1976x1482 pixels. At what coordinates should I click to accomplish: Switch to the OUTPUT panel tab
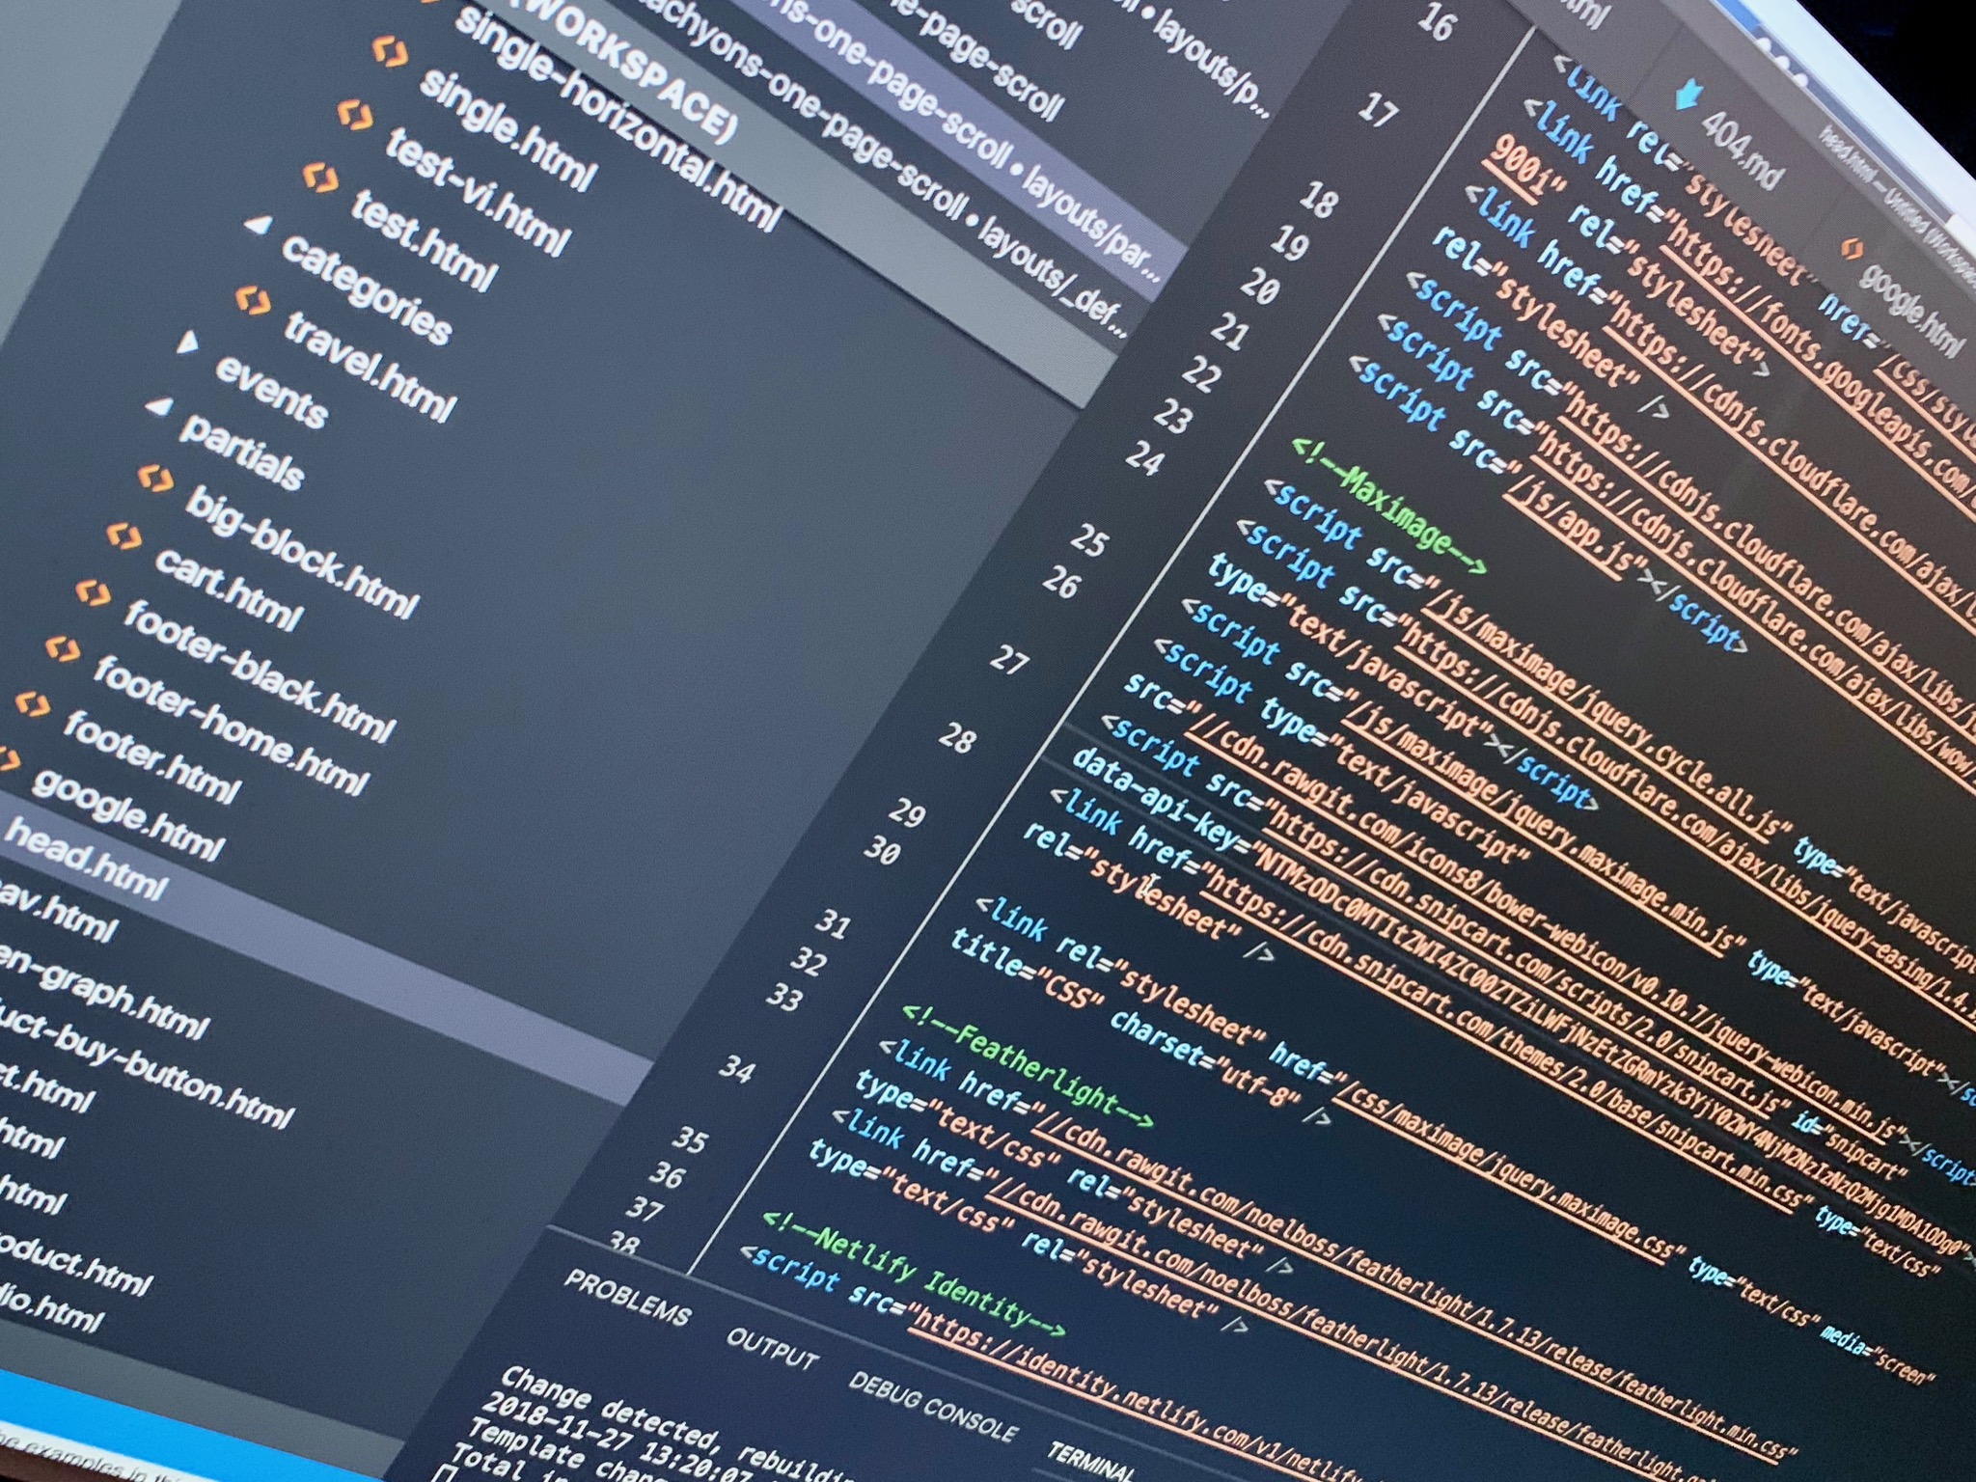coord(772,1350)
